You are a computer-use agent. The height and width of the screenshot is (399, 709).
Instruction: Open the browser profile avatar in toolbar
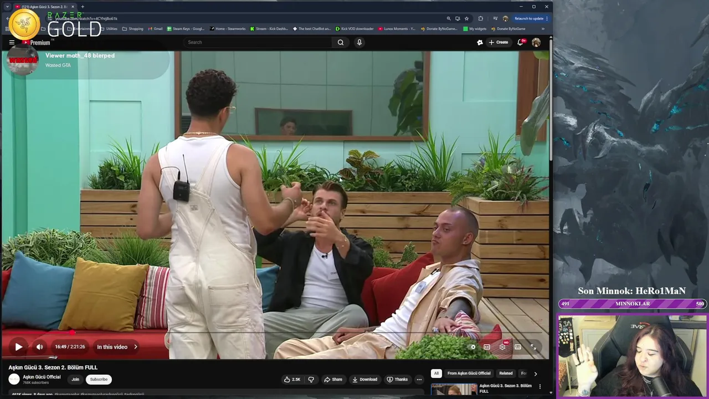[x=505, y=18]
